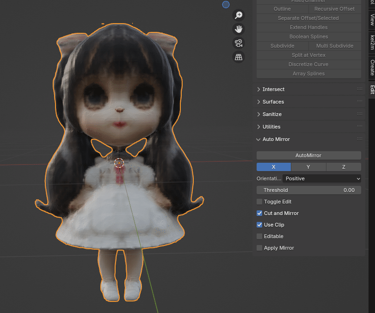Select the X mirror axis
The image size is (375, 313).
(274, 167)
